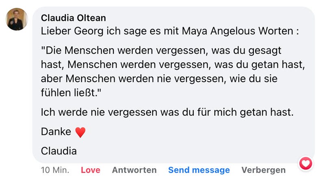The image size is (325, 178).
Task: Click the heart emoji after Danke
Action: coord(80,132)
